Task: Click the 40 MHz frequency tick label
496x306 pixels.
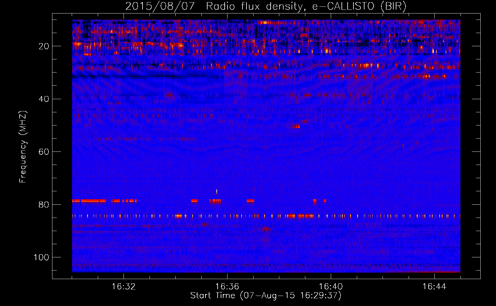Action: (44, 99)
